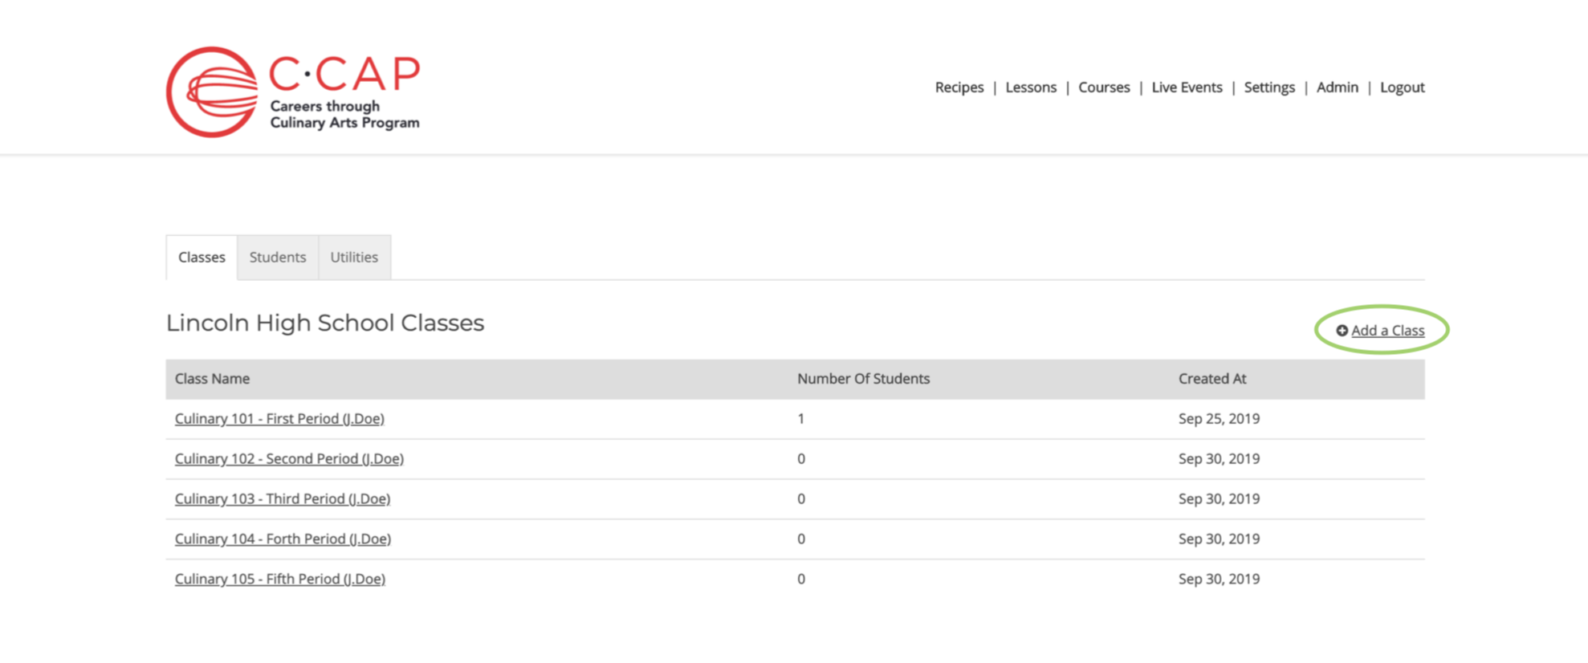
Task: Go to the Admin section
Action: [1338, 87]
